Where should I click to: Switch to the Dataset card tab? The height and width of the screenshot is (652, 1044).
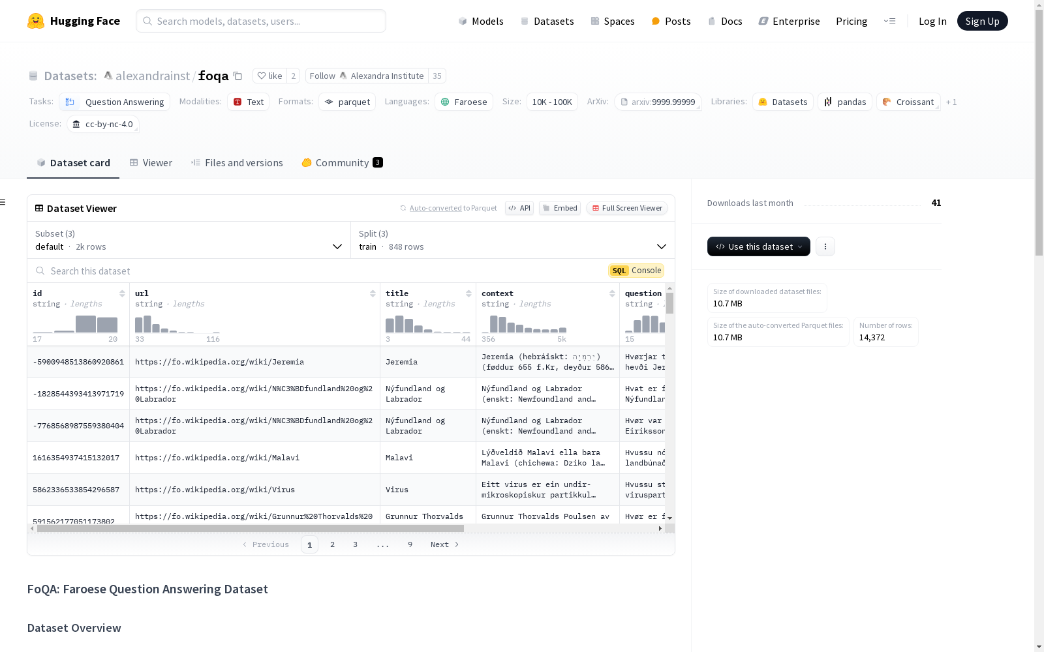[x=73, y=163]
